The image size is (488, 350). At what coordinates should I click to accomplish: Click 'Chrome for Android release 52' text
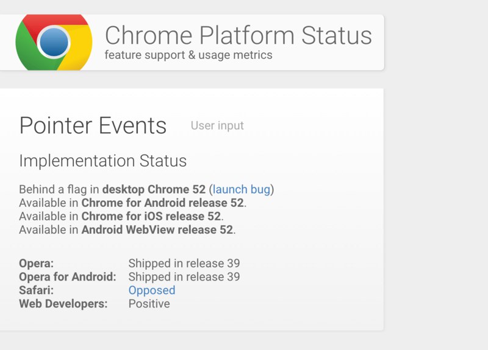pyautogui.click(x=162, y=203)
